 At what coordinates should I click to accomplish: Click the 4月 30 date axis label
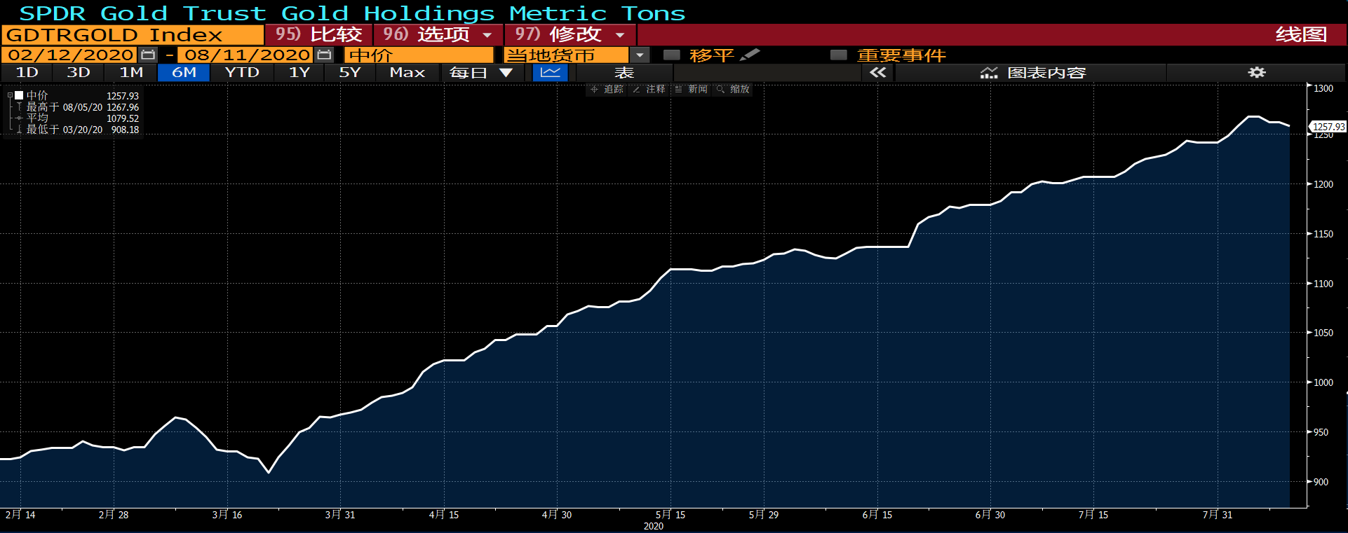[557, 515]
